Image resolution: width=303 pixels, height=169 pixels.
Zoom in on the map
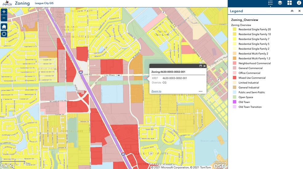click(x=4, y=12)
